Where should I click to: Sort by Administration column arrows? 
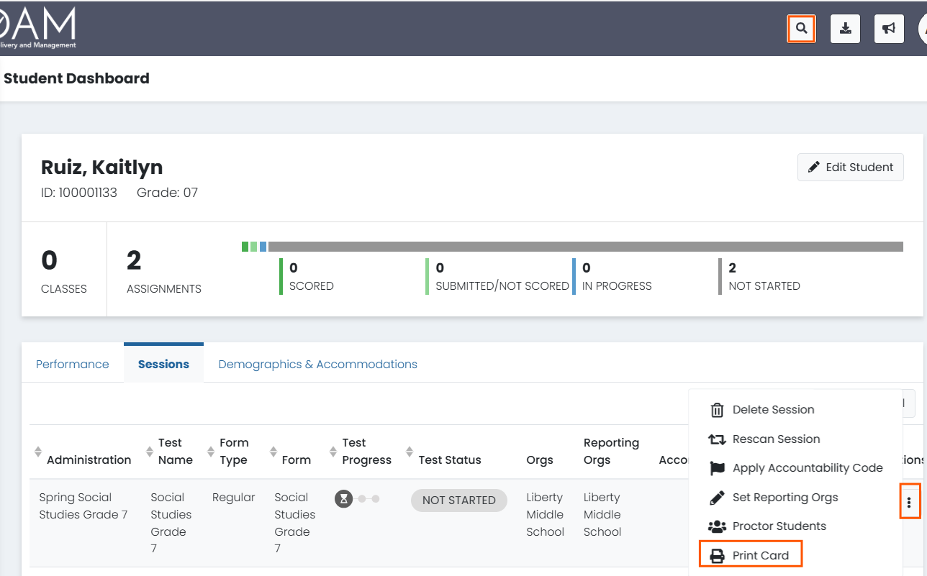[x=38, y=452]
